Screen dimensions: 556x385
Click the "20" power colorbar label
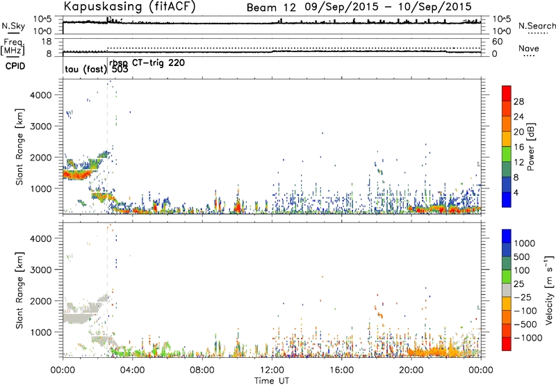pos(518,132)
